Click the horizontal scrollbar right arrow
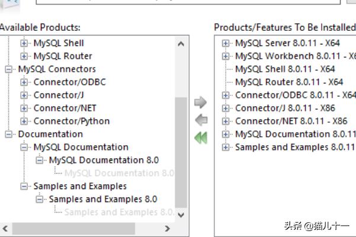The image size is (356, 237). [x=167, y=228]
